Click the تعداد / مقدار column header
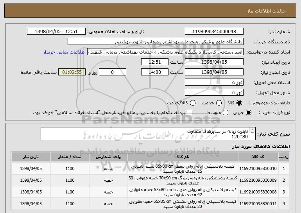 (70, 157)
